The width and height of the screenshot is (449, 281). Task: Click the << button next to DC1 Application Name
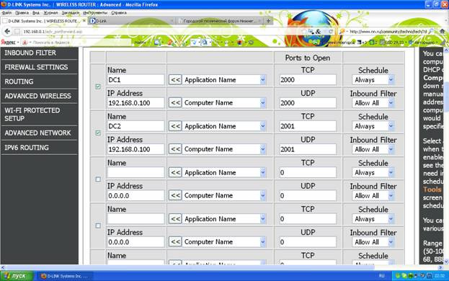(175, 79)
